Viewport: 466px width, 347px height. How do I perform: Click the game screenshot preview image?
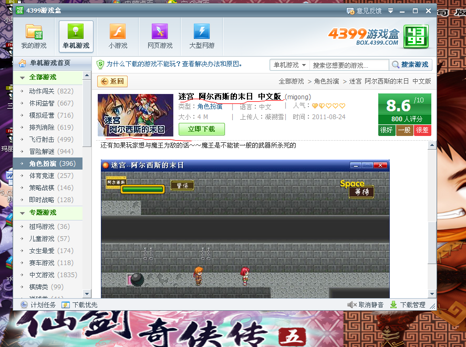(245, 229)
